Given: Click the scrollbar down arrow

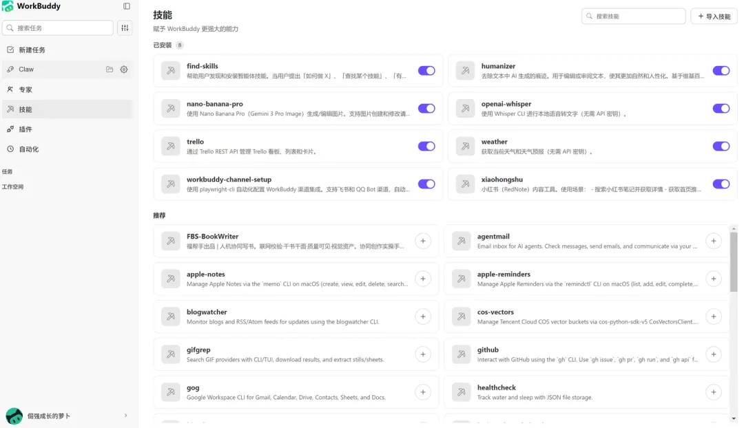Looking at the screenshot, I should pyautogui.click(x=734, y=418).
